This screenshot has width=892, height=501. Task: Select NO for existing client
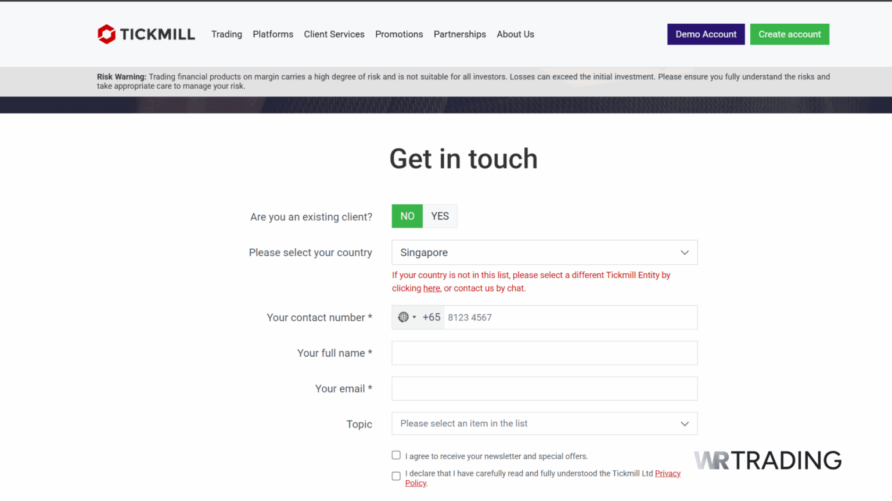click(x=407, y=216)
